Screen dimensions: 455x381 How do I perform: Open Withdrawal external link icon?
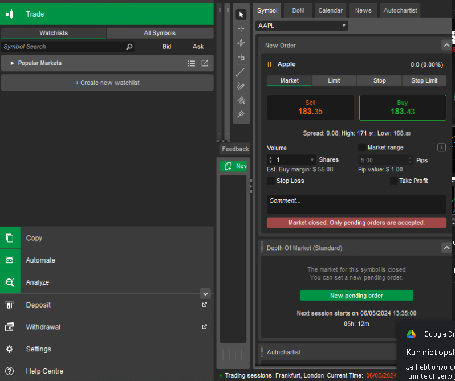[205, 326]
